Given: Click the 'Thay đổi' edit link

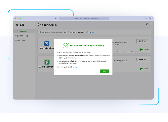Looking at the screenshot, I should coord(90,32).
